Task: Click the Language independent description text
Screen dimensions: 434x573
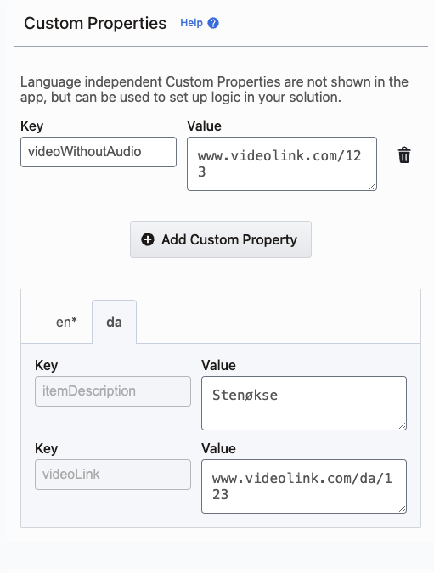Action: pyautogui.click(x=214, y=89)
